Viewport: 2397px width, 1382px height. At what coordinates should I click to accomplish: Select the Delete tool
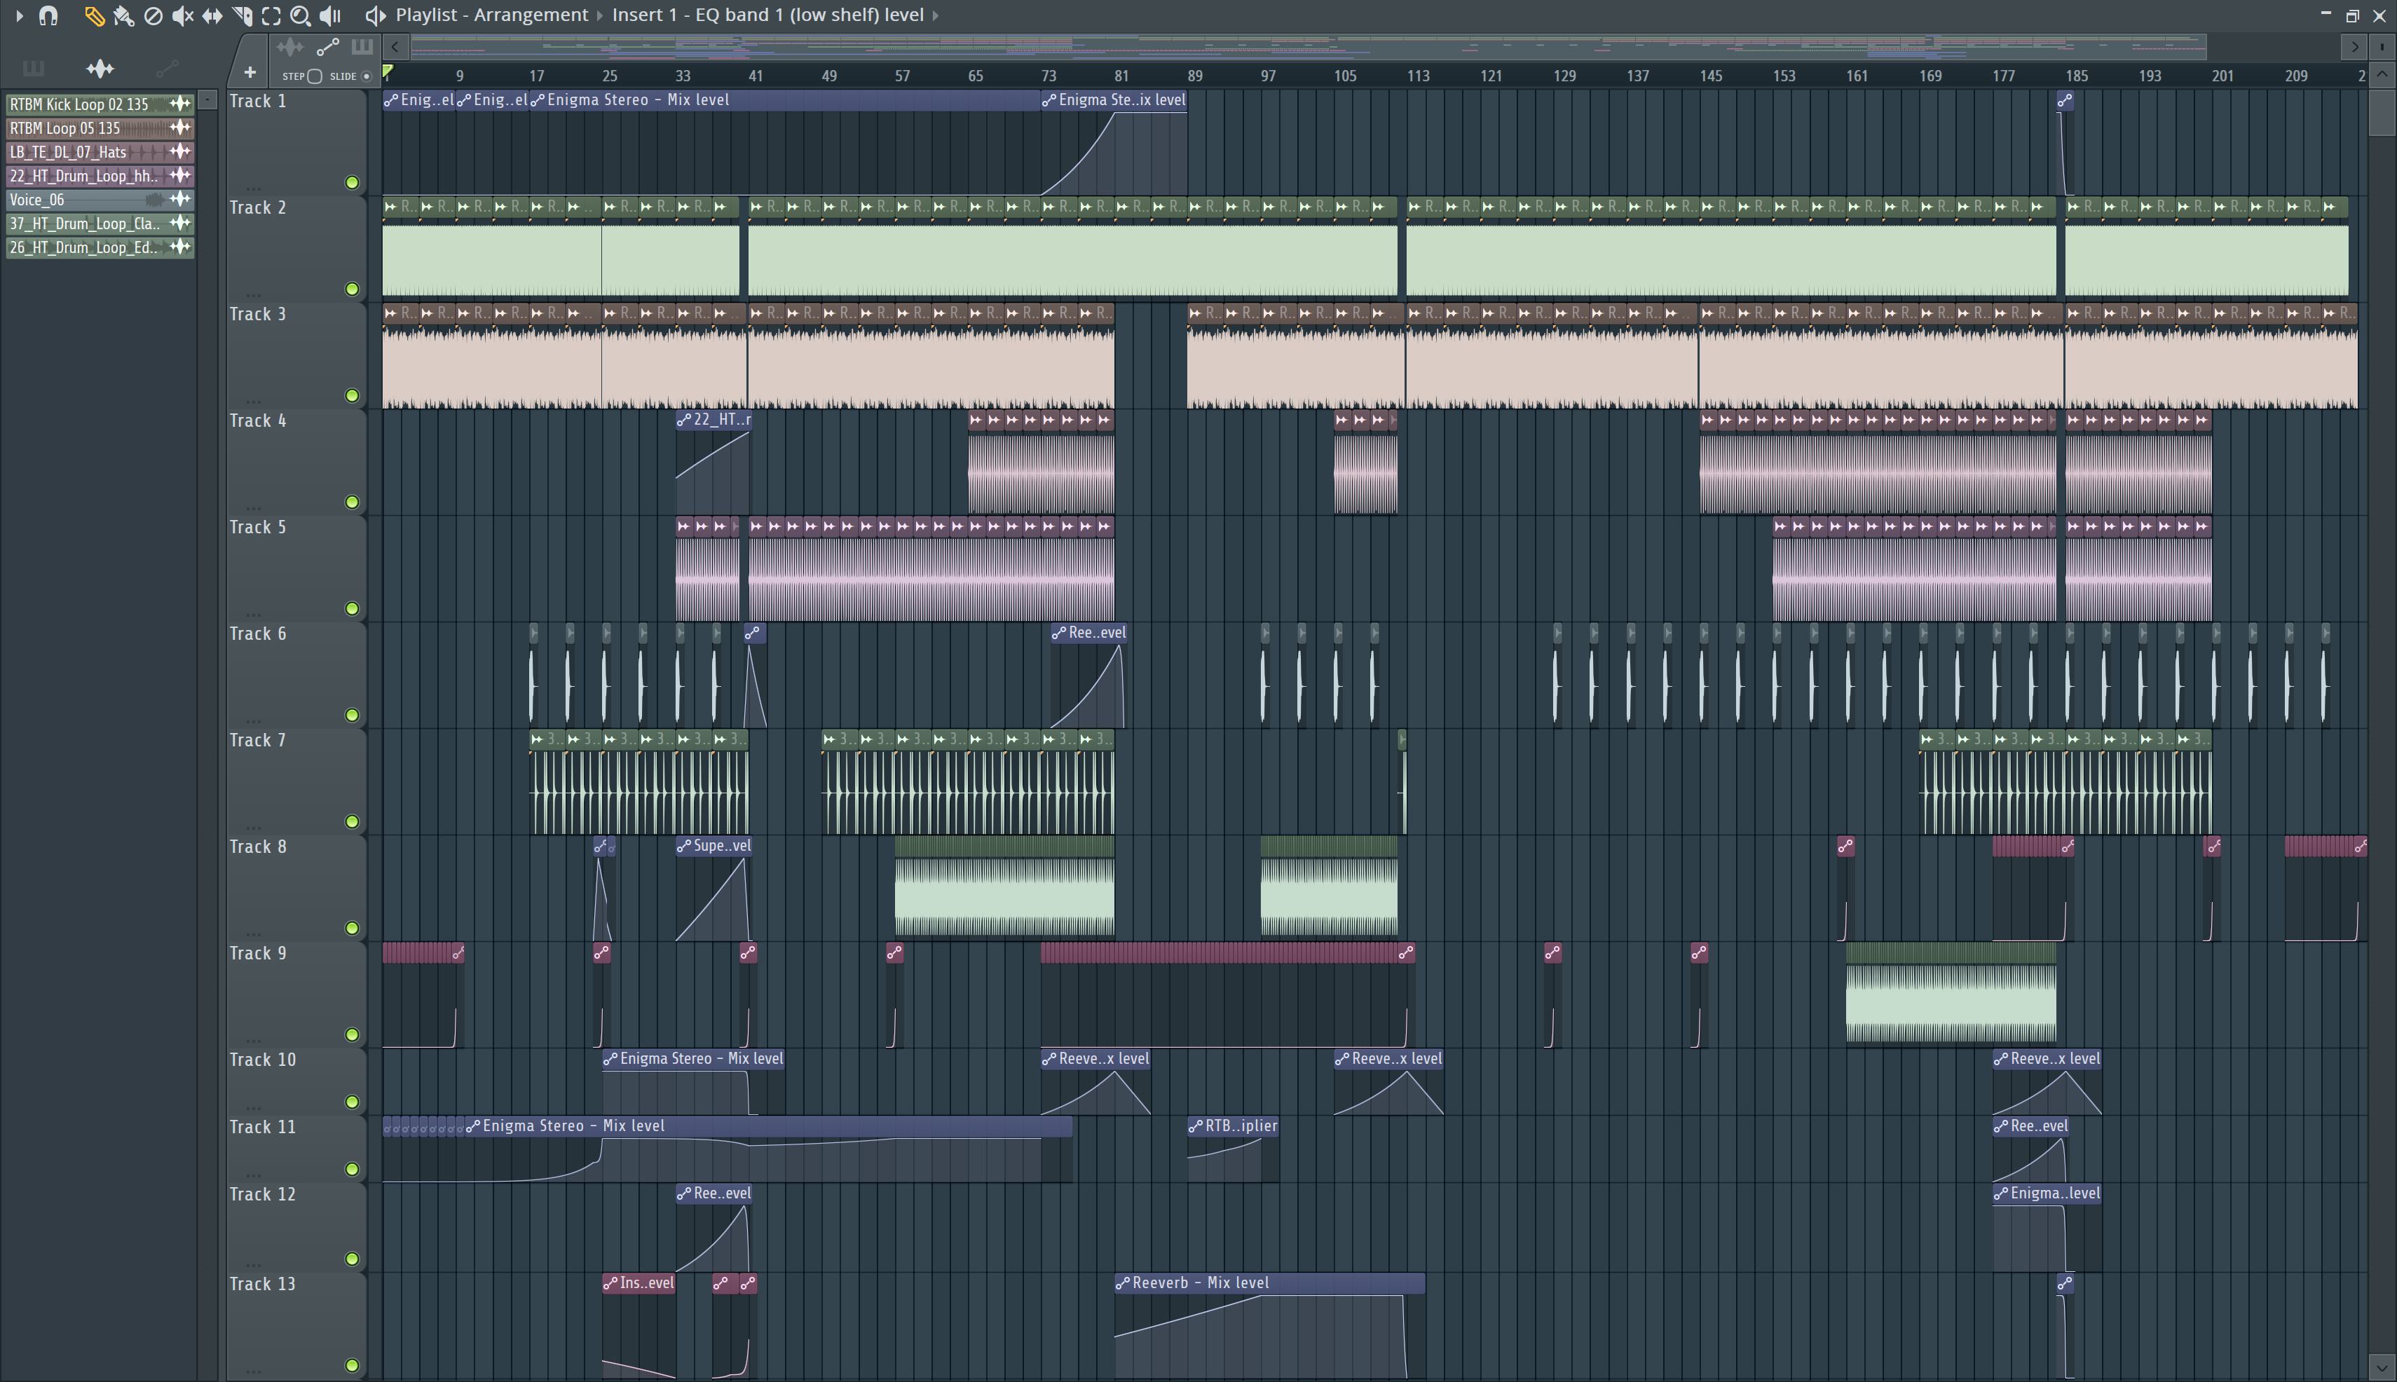[x=153, y=15]
